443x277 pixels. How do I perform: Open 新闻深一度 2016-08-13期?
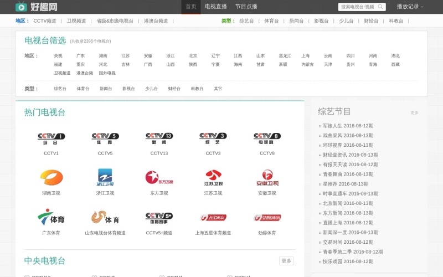(351, 232)
